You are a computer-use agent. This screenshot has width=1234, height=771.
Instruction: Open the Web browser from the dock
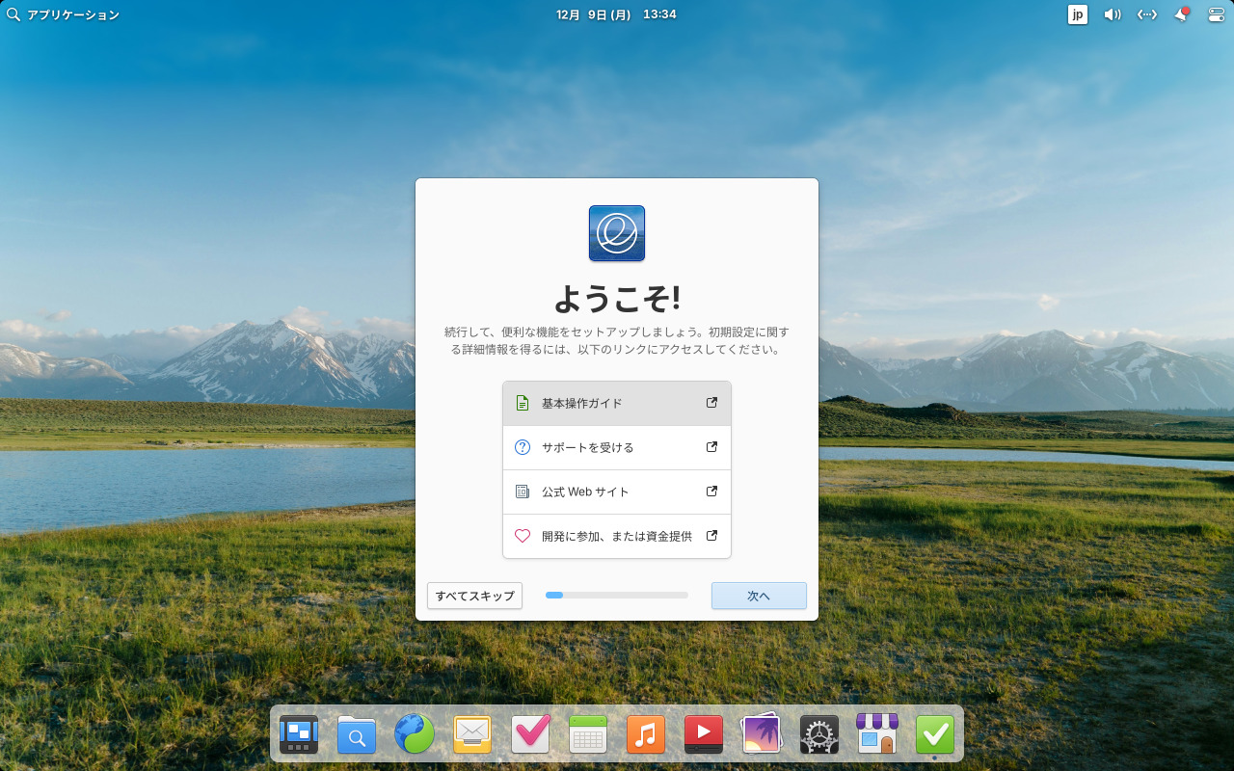tap(415, 734)
